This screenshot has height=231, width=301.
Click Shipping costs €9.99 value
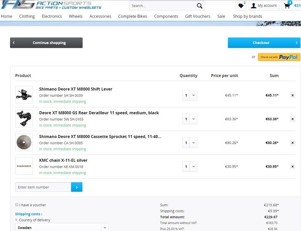tap(273, 211)
